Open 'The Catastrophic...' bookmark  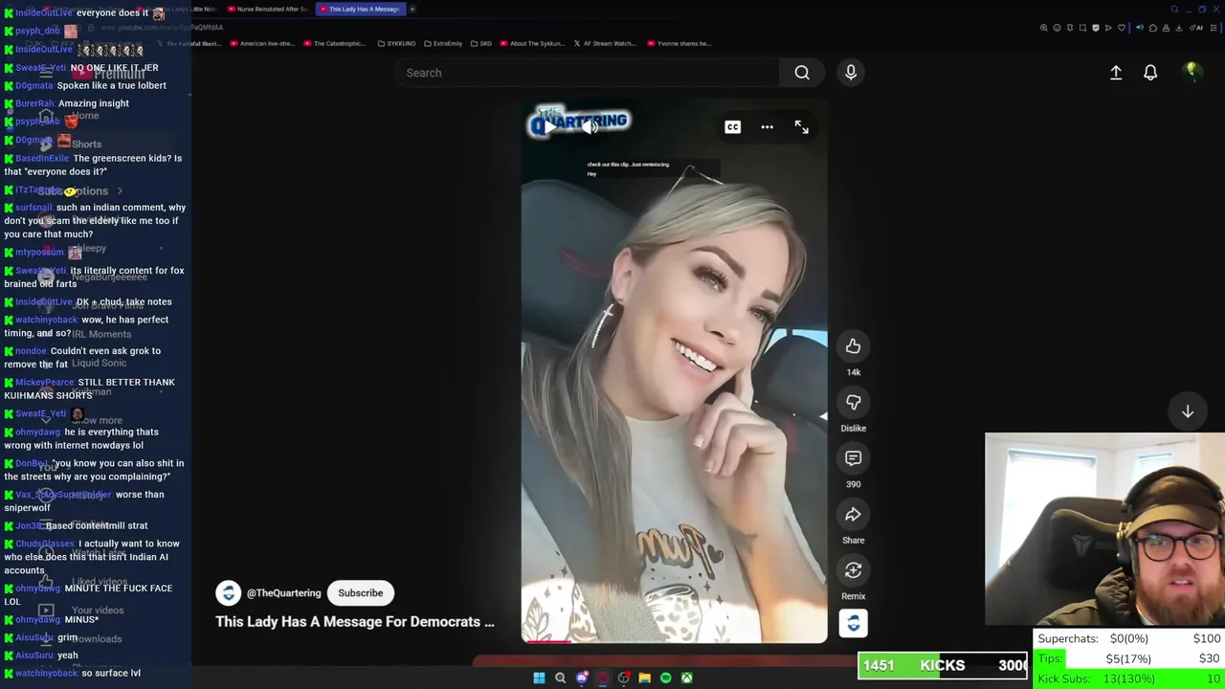334,43
